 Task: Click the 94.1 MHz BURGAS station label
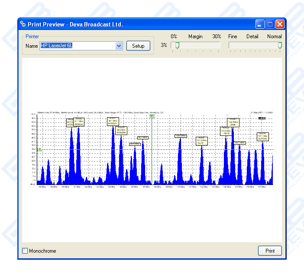point(113,121)
